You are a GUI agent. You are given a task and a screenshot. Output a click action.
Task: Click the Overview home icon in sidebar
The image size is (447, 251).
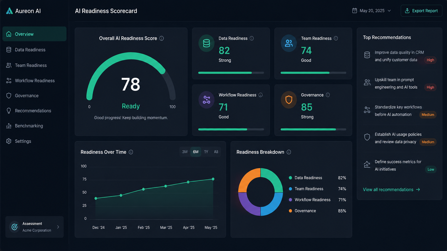[x=9, y=34]
